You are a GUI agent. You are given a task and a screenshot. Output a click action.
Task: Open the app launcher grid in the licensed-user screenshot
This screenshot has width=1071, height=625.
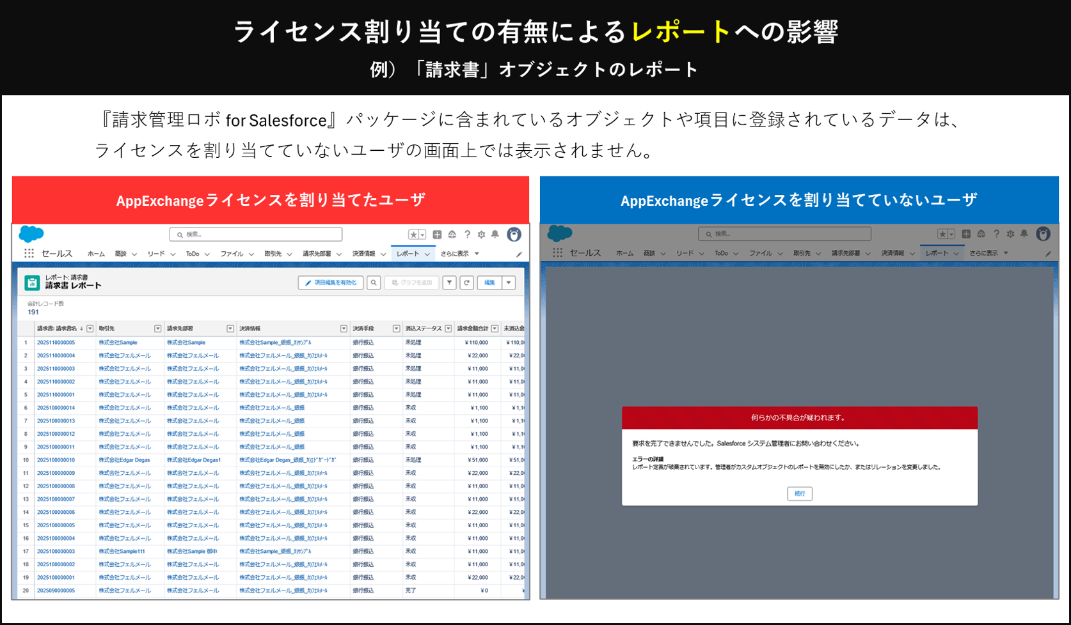pos(29,254)
